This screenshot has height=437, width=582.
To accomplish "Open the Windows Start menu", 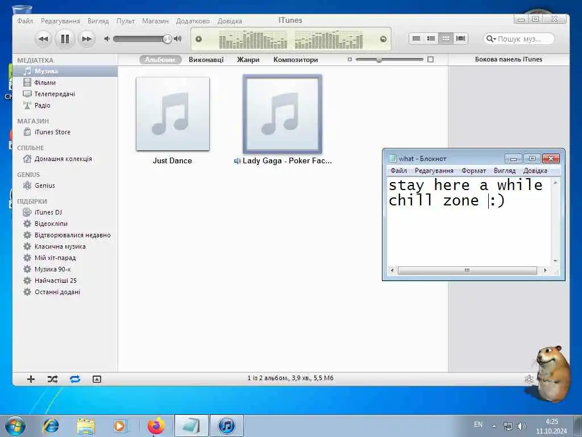I will (15, 426).
